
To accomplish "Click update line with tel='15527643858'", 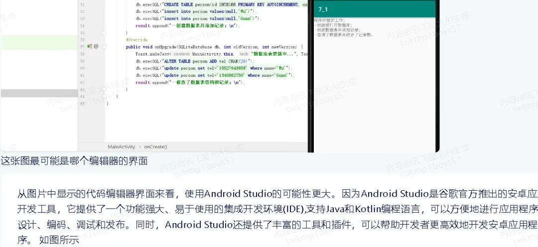I will pos(213,68).
